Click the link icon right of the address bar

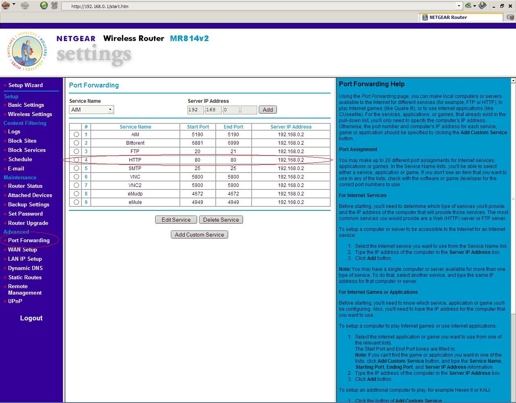[469, 6]
